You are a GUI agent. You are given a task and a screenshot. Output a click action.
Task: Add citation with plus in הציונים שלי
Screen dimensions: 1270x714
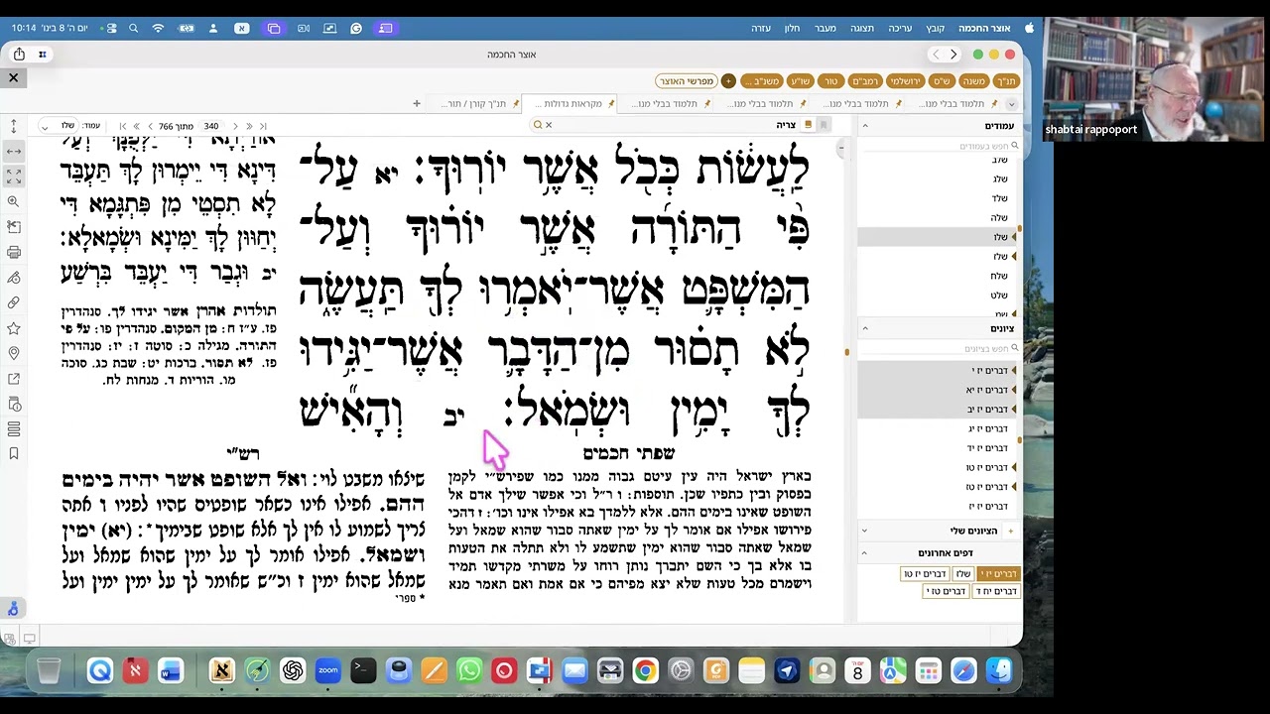tap(1010, 532)
